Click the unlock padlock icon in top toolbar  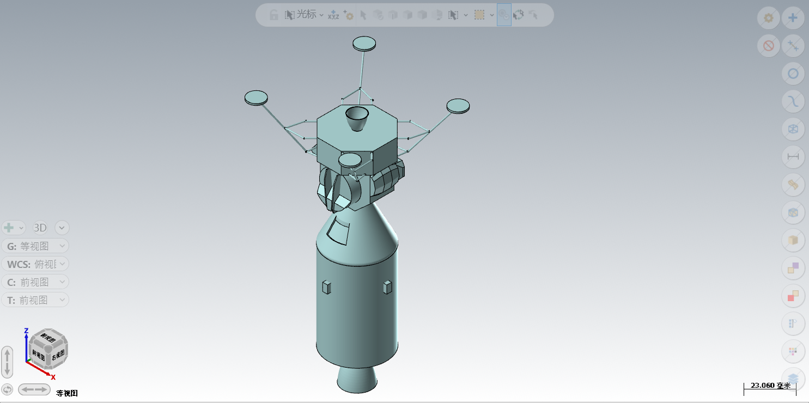[x=274, y=15]
